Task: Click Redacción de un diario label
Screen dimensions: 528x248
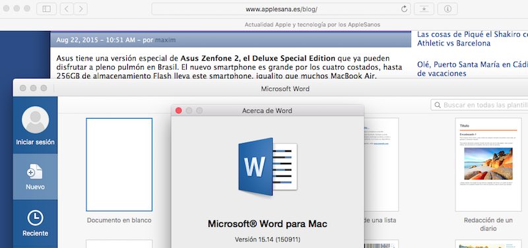Action: 488,224
